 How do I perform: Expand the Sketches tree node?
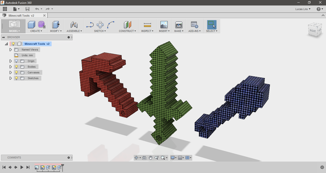(x=11, y=78)
